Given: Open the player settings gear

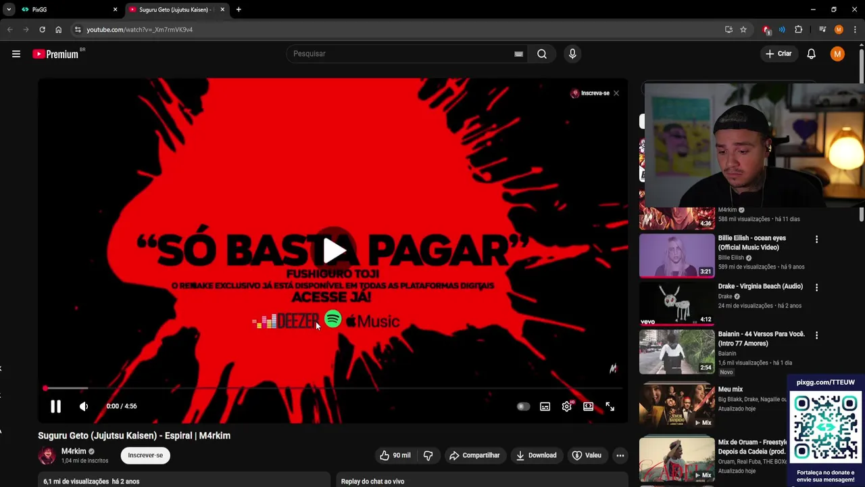Looking at the screenshot, I should (x=567, y=407).
